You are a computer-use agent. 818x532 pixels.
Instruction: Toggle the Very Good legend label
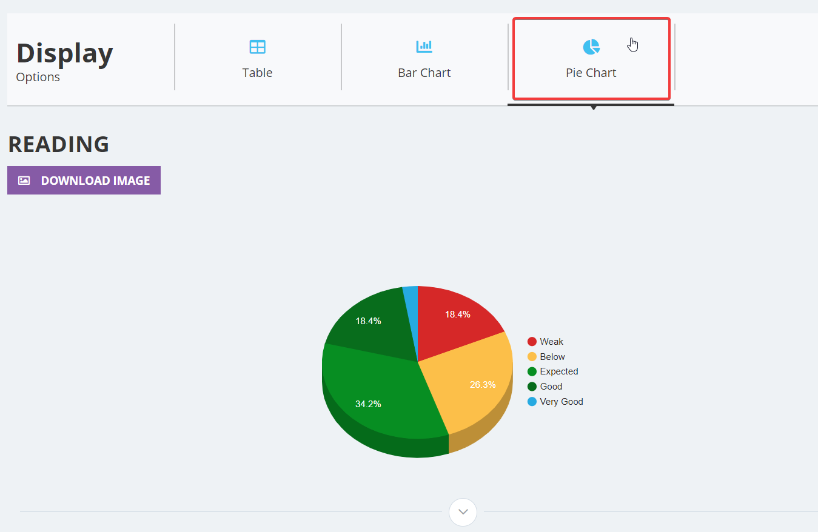pyautogui.click(x=562, y=402)
